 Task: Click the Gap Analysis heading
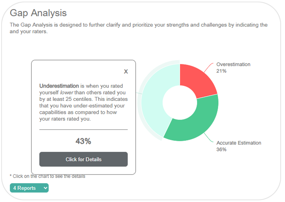(x=38, y=13)
